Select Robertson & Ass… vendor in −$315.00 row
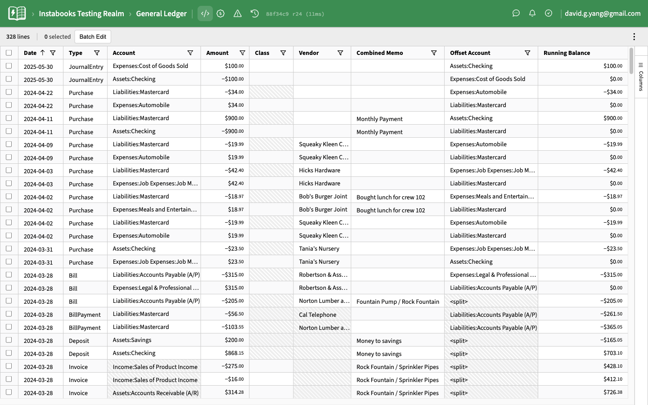The width and height of the screenshot is (648, 405). click(x=322, y=274)
